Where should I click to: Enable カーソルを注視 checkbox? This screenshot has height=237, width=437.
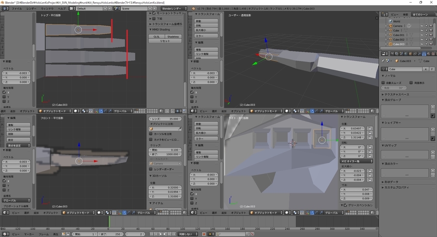tap(151, 134)
